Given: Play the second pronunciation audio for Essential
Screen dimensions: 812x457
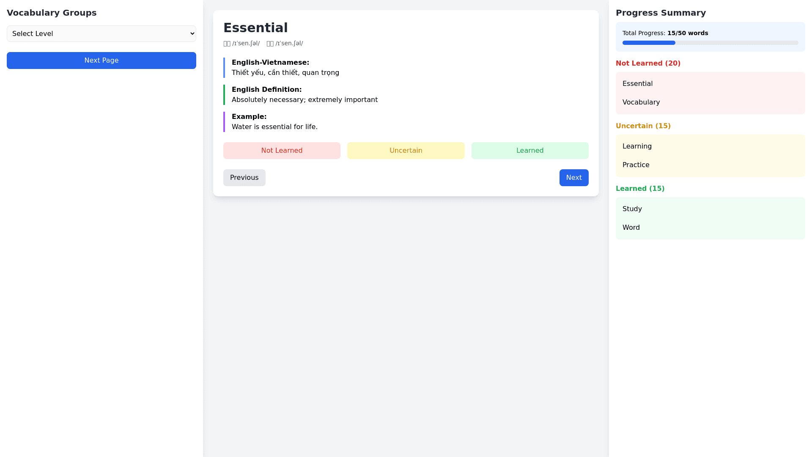Looking at the screenshot, I should click(285, 43).
